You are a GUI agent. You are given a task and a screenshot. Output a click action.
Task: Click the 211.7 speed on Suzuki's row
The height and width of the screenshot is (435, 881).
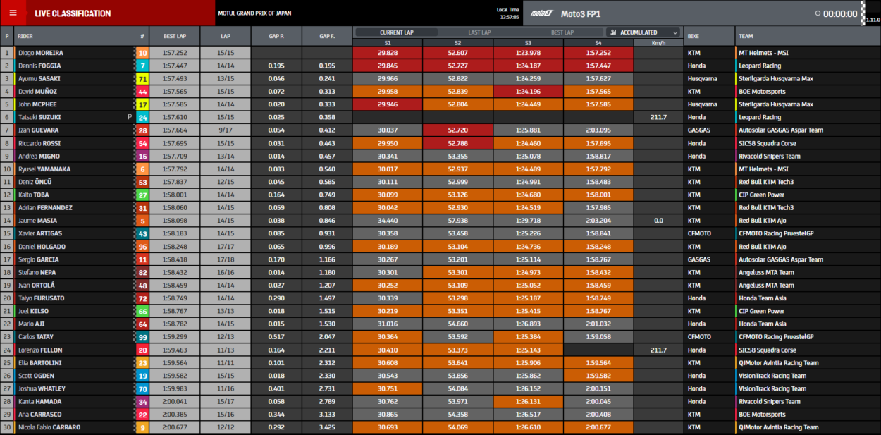coord(658,117)
